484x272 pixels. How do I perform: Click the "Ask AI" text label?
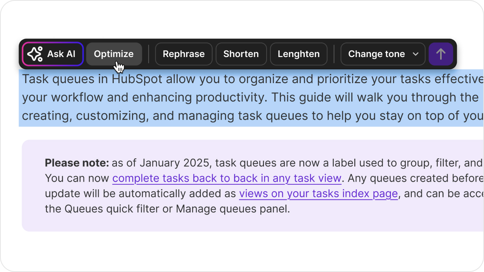click(x=61, y=54)
